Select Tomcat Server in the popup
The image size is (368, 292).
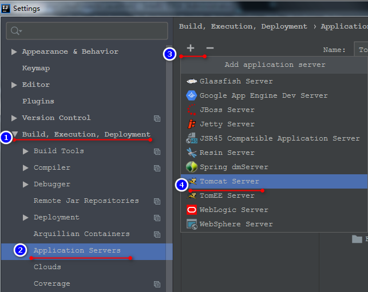tap(274, 181)
